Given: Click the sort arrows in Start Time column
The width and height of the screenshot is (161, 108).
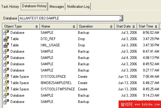Looking at the screenshot, I should tap(156, 27).
